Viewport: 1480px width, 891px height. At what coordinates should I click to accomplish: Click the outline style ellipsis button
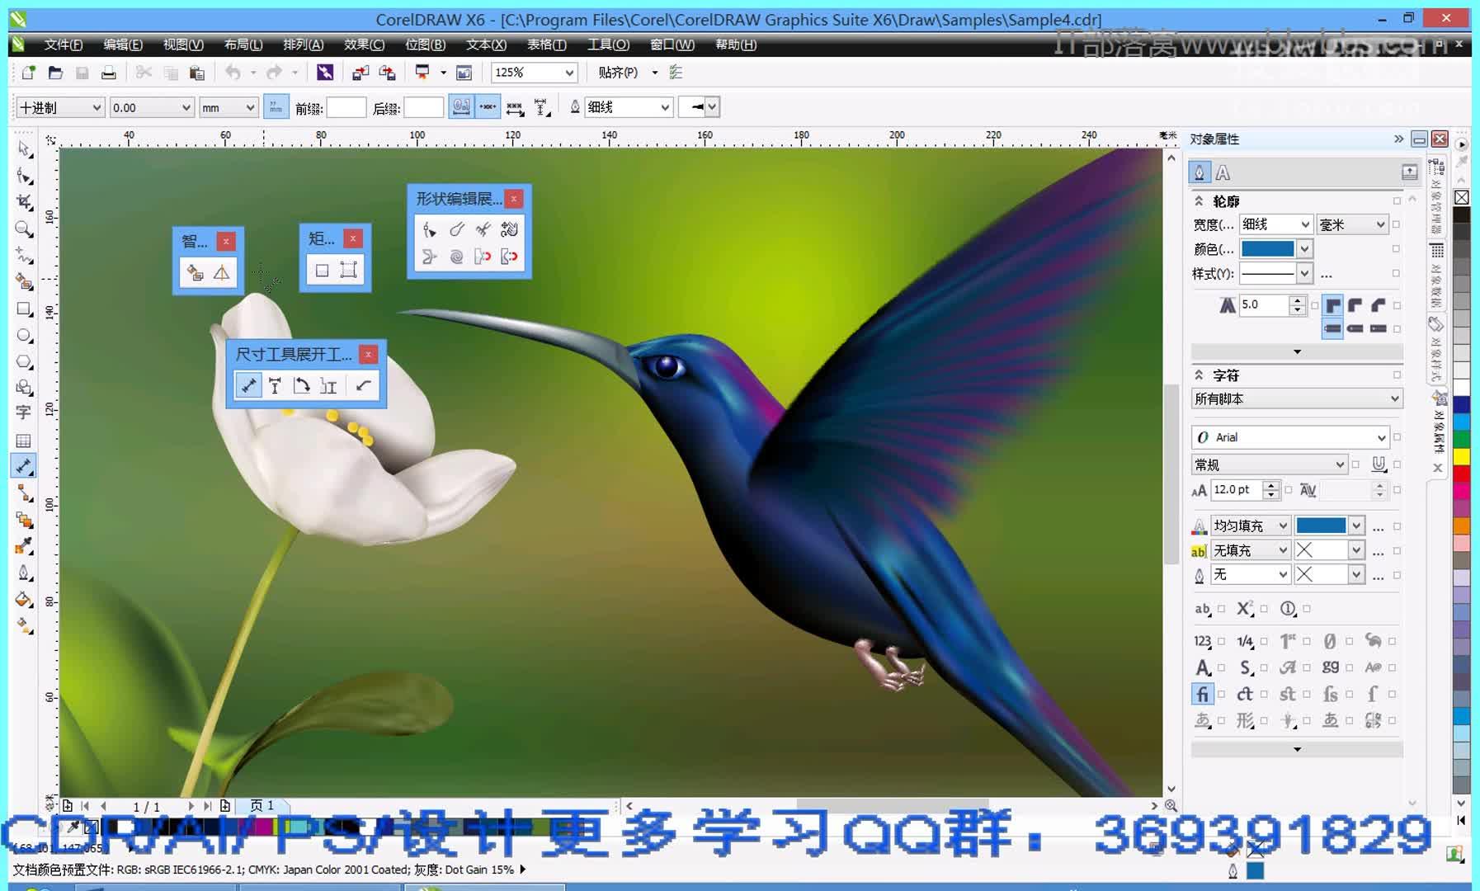1327,275
